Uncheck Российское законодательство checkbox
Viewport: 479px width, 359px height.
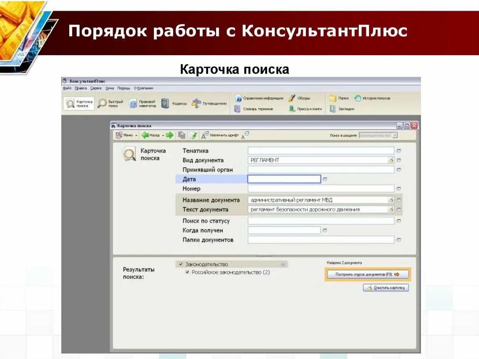click(x=187, y=272)
